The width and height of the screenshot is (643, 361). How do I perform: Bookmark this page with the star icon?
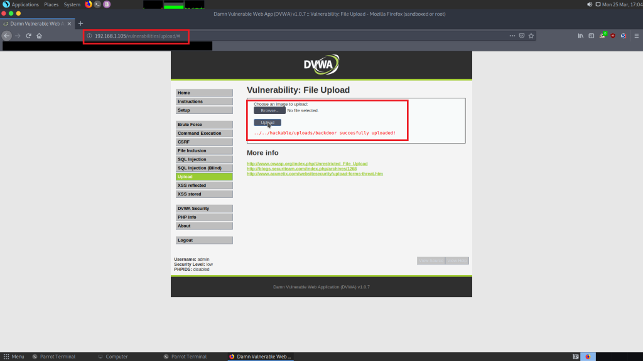(x=531, y=36)
